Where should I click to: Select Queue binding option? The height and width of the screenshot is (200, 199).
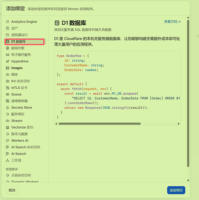[25, 94]
